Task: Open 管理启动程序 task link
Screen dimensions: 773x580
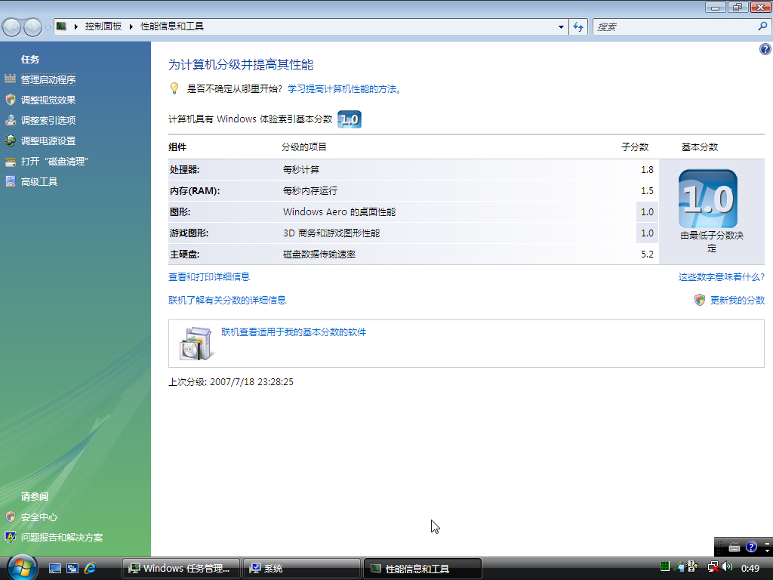Action: [48, 79]
